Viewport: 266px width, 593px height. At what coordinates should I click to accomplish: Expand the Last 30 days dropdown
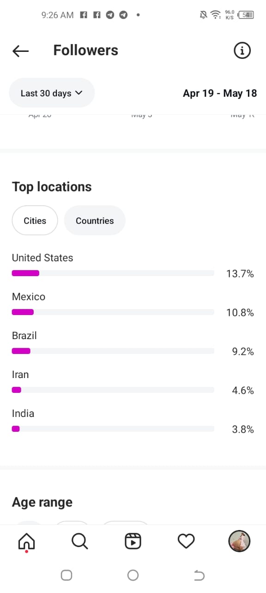[52, 93]
